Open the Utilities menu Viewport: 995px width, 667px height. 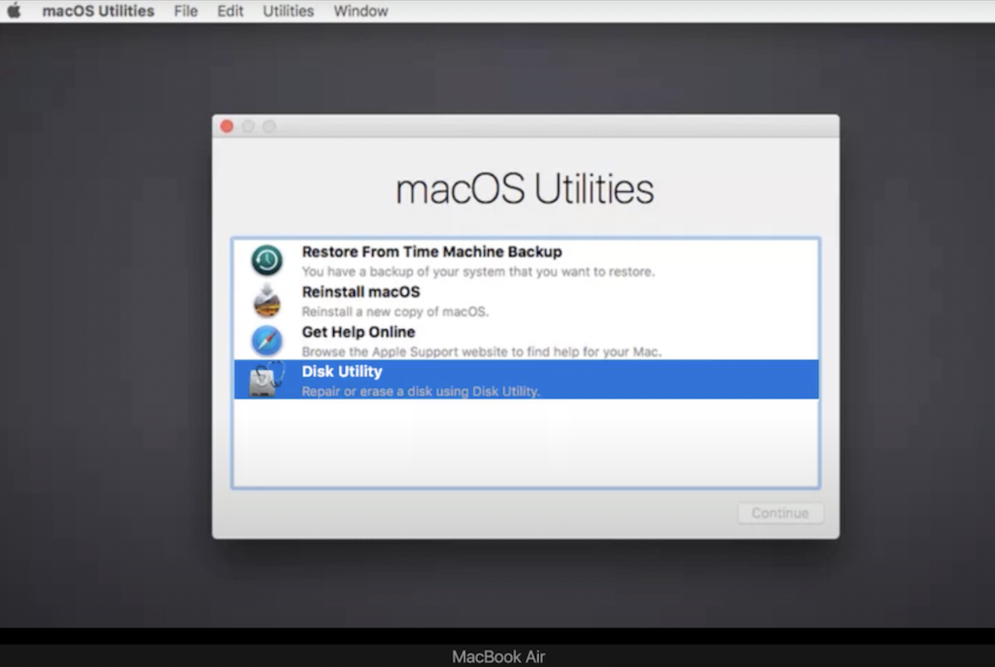[288, 11]
